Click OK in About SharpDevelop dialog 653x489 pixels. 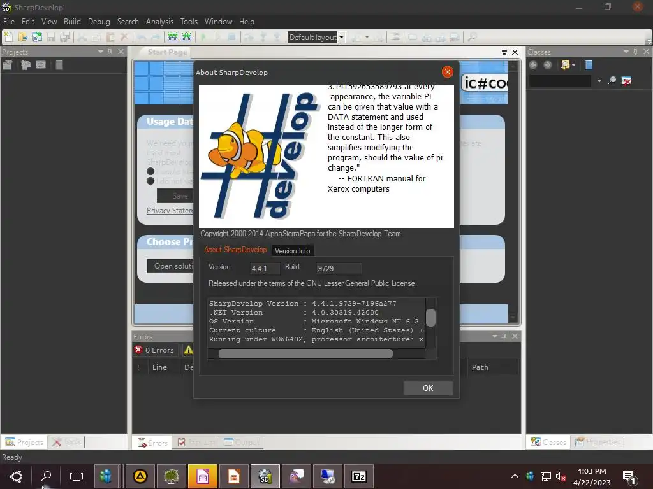428,388
